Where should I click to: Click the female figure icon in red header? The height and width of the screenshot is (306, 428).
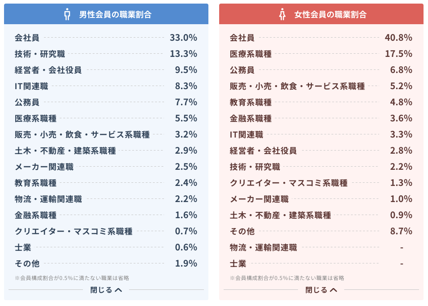pyautogui.click(x=282, y=14)
